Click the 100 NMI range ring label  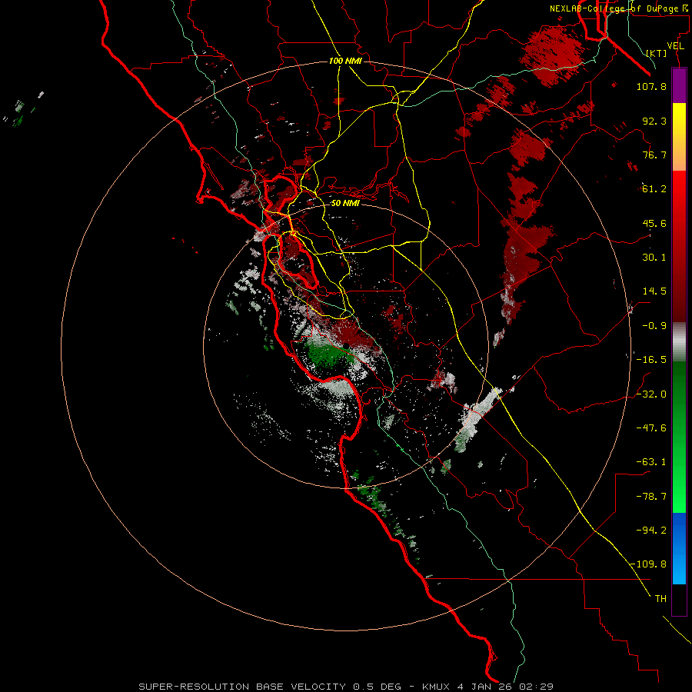click(345, 61)
